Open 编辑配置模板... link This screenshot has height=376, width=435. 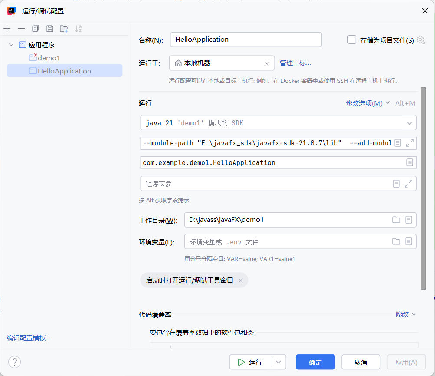click(29, 338)
